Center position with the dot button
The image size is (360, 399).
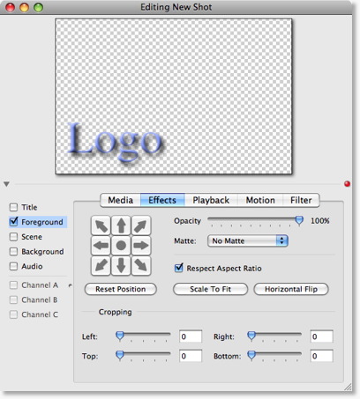pyautogui.click(x=121, y=246)
